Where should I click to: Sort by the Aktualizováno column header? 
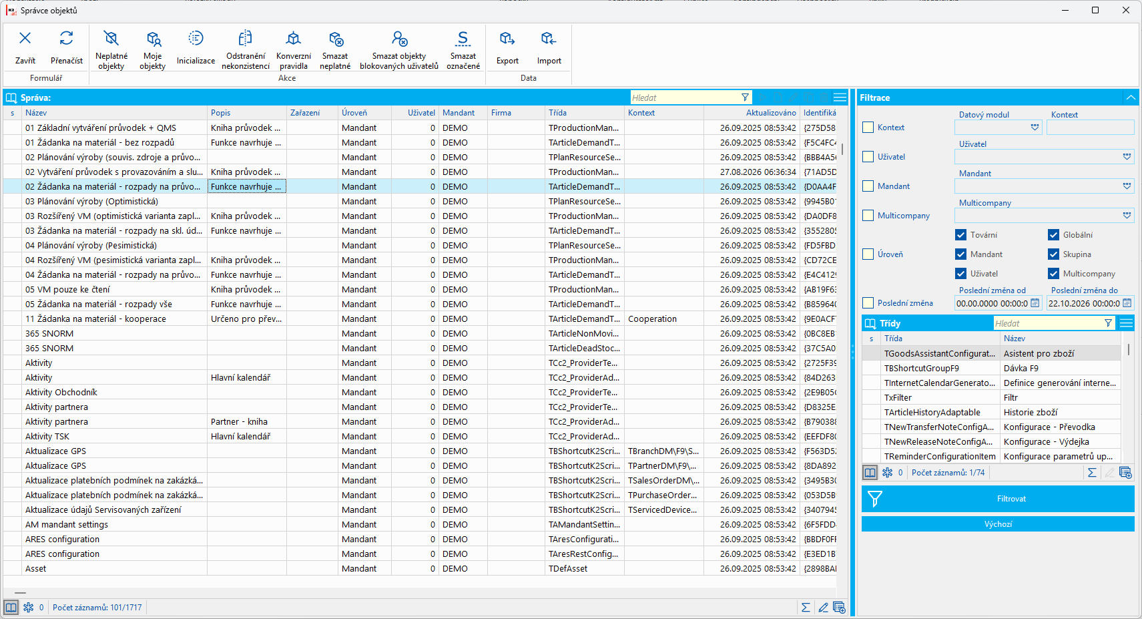tap(752, 113)
